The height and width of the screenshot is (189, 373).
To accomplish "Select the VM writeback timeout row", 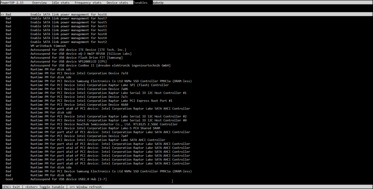I will click(36, 46).
